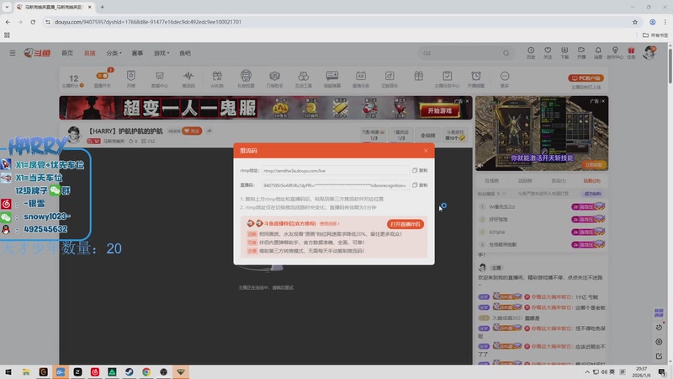Click the 关注 button beside room title

pyautogui.click(x=192, y=131)
